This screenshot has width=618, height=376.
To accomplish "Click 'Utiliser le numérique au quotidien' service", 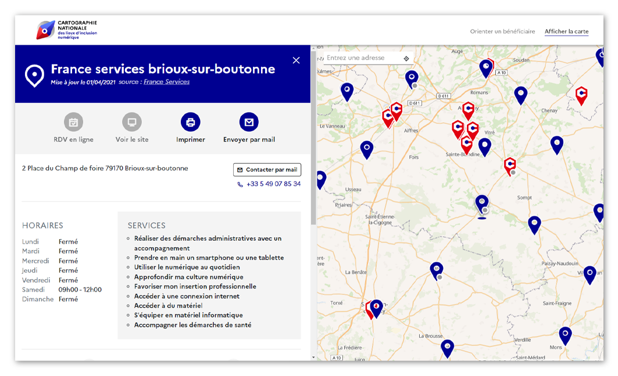I will [187, 267].
